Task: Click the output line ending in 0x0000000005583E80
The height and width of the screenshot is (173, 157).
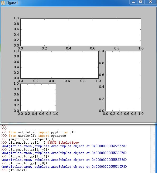Action: (x=64, y=160)
